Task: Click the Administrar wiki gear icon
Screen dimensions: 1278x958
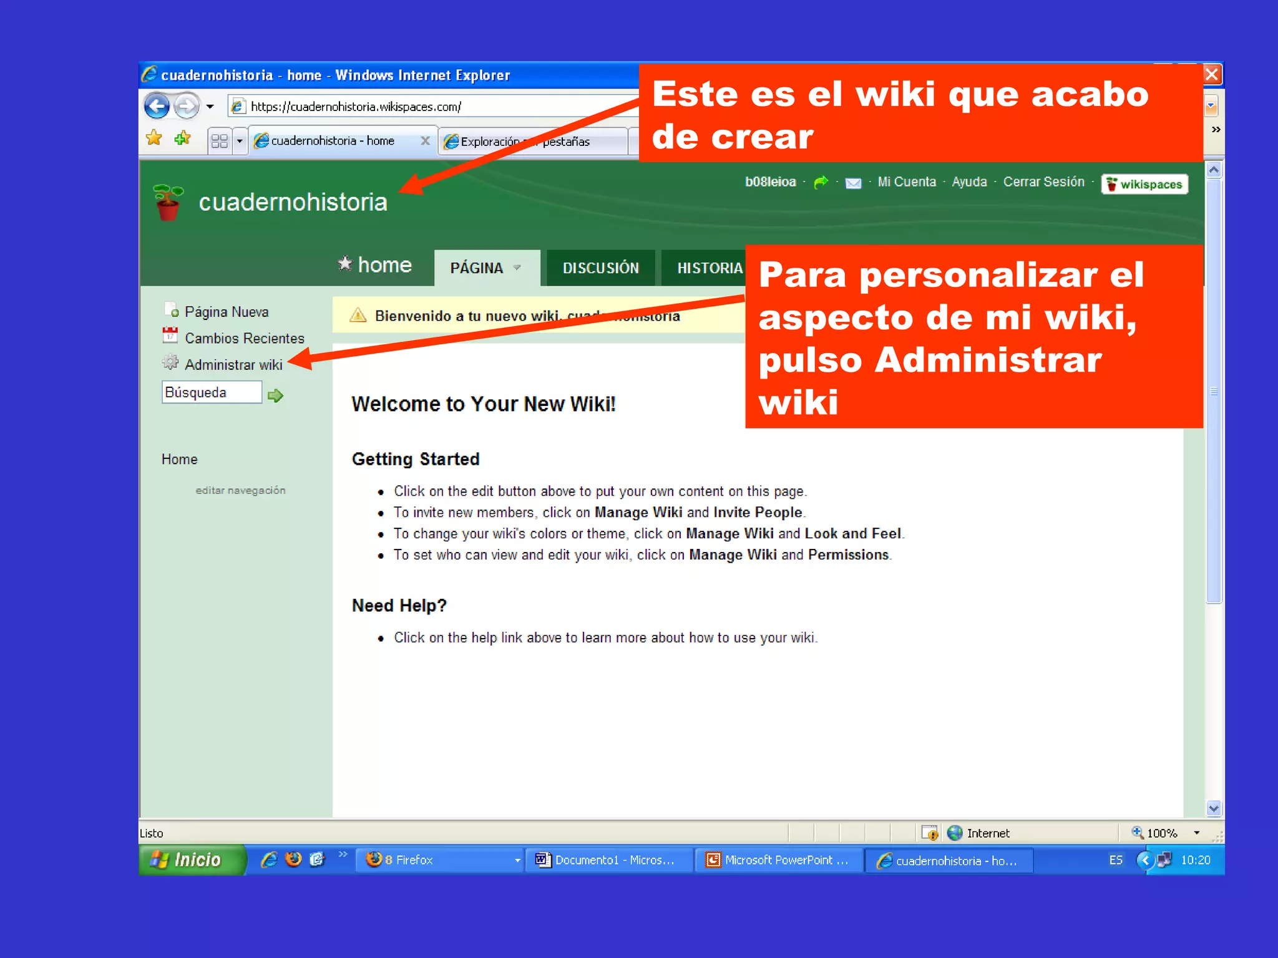Action: 170,362
